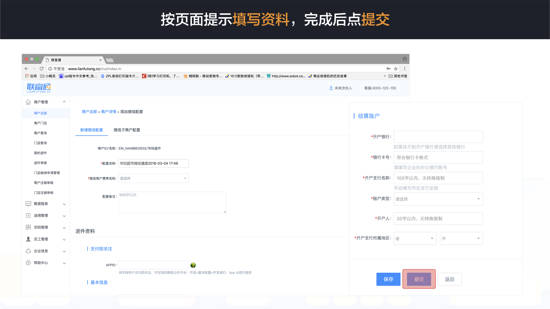Expand the 帮助中心 menu chevron
Viewport: 550px width, 309px height.
pyautogui.click(x=64, y=263)
